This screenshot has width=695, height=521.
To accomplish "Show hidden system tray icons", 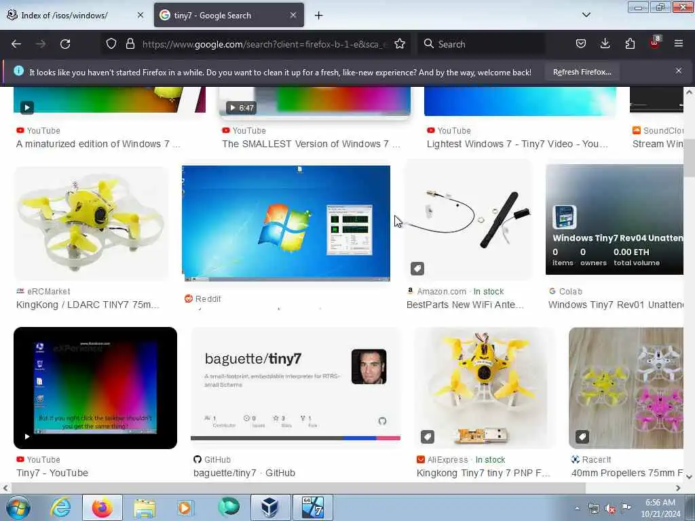I will tap(577, 509).
